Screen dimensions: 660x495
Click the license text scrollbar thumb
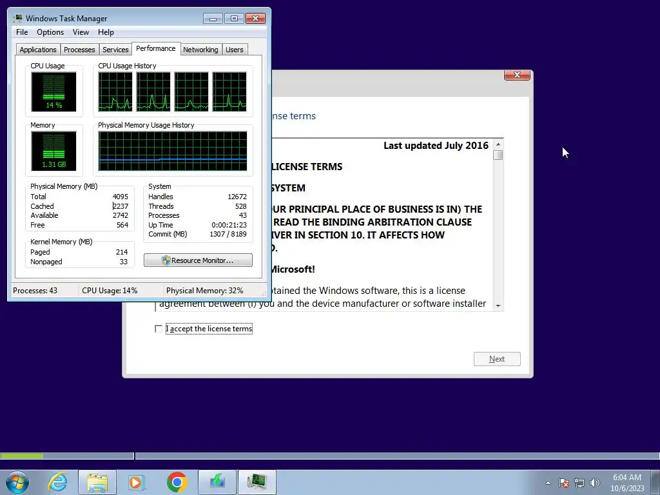pos(498,155)
